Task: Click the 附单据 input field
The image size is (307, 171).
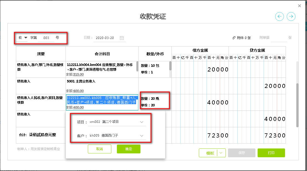Action: (x=278, y=38)
